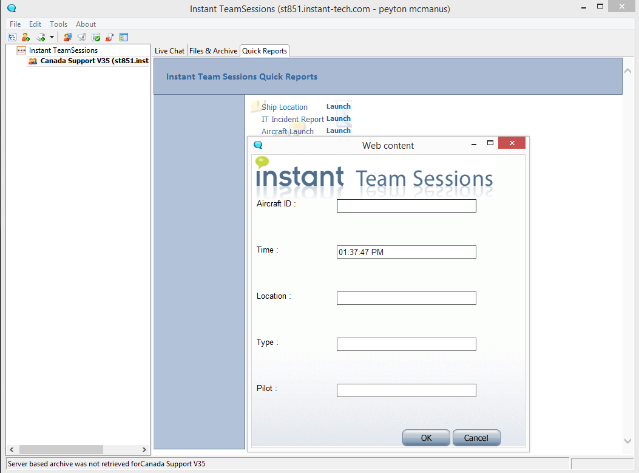Close the Web content dialog
This screenshot has height=473, width=639.
512,143
